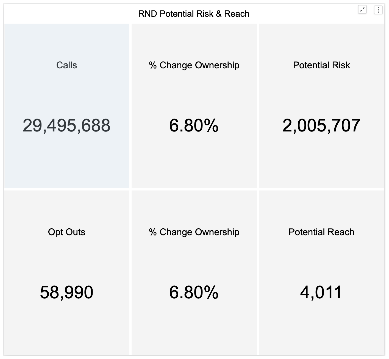Select the Potential Reach value 4,011
The height and width of the screenshot is (359, 389).
pyautogui.click(x=321, y=292)
